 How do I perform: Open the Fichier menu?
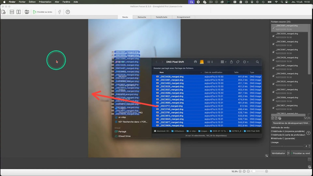click(x=22, y=2)
